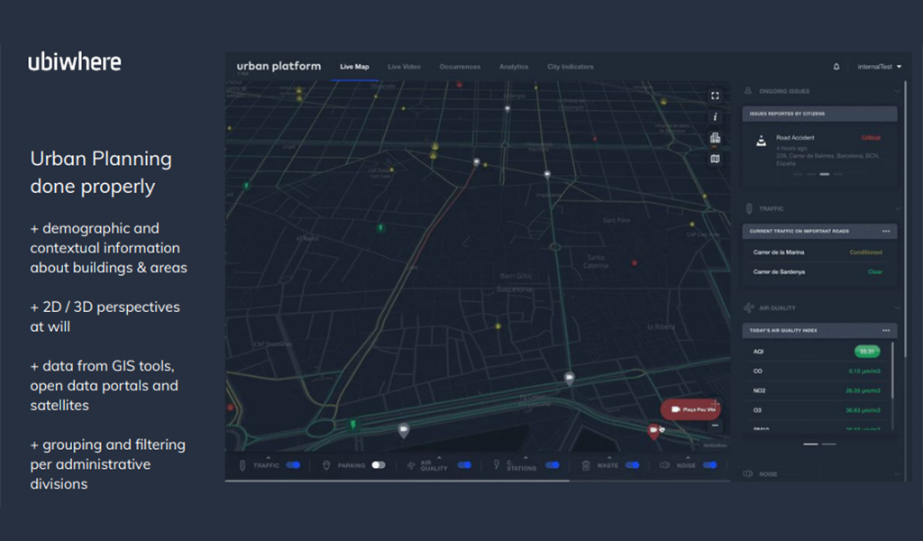
Task: Open the map style icon
Action: [715, 159]
